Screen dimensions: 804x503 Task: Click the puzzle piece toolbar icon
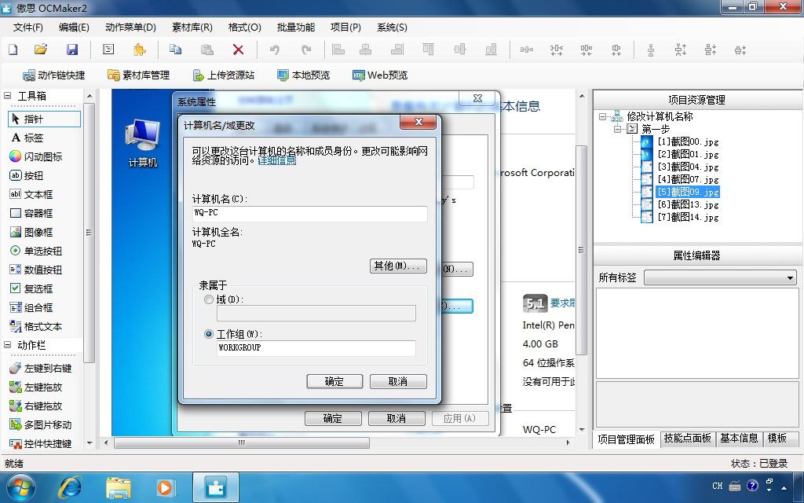(139, 50)
